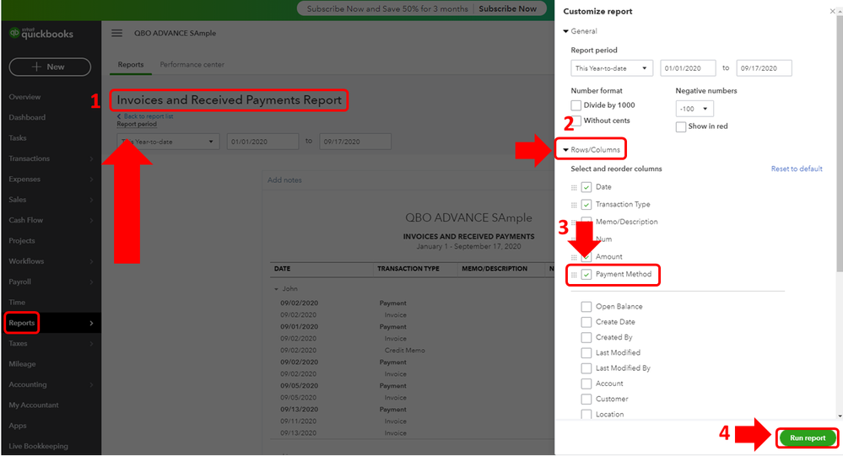Open Negative numbers format dropdown
Screen dimensions: 843x456
click(694, 109)
